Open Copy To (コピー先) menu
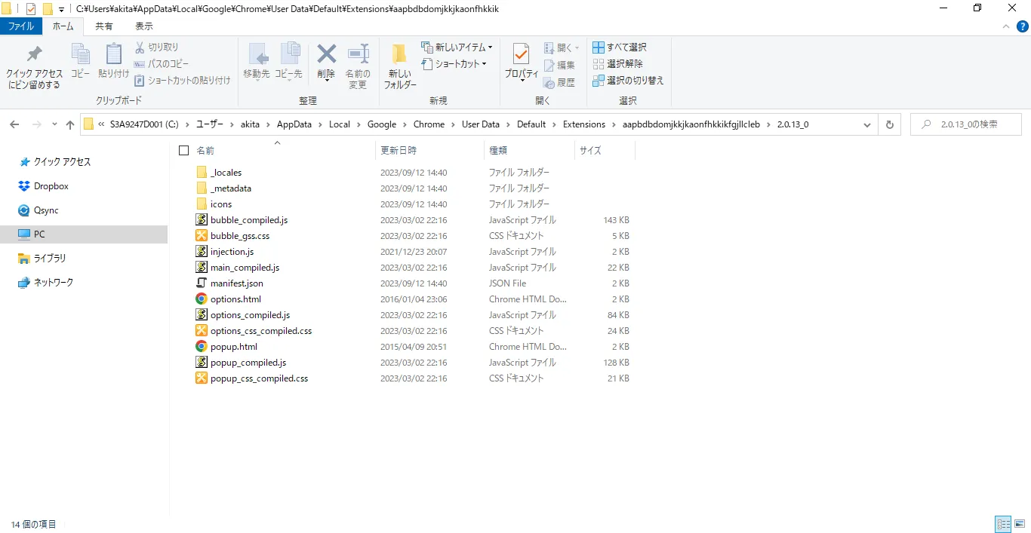This screenshot has width=1031, height=533. [288, 61]
